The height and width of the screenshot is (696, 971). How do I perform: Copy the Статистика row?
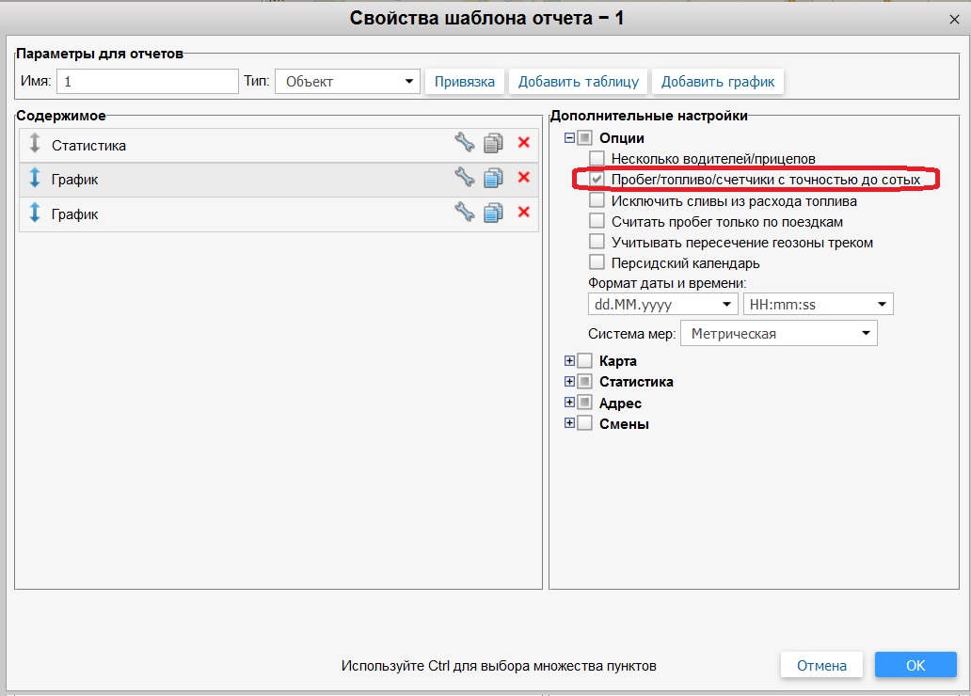pos(493,143)
